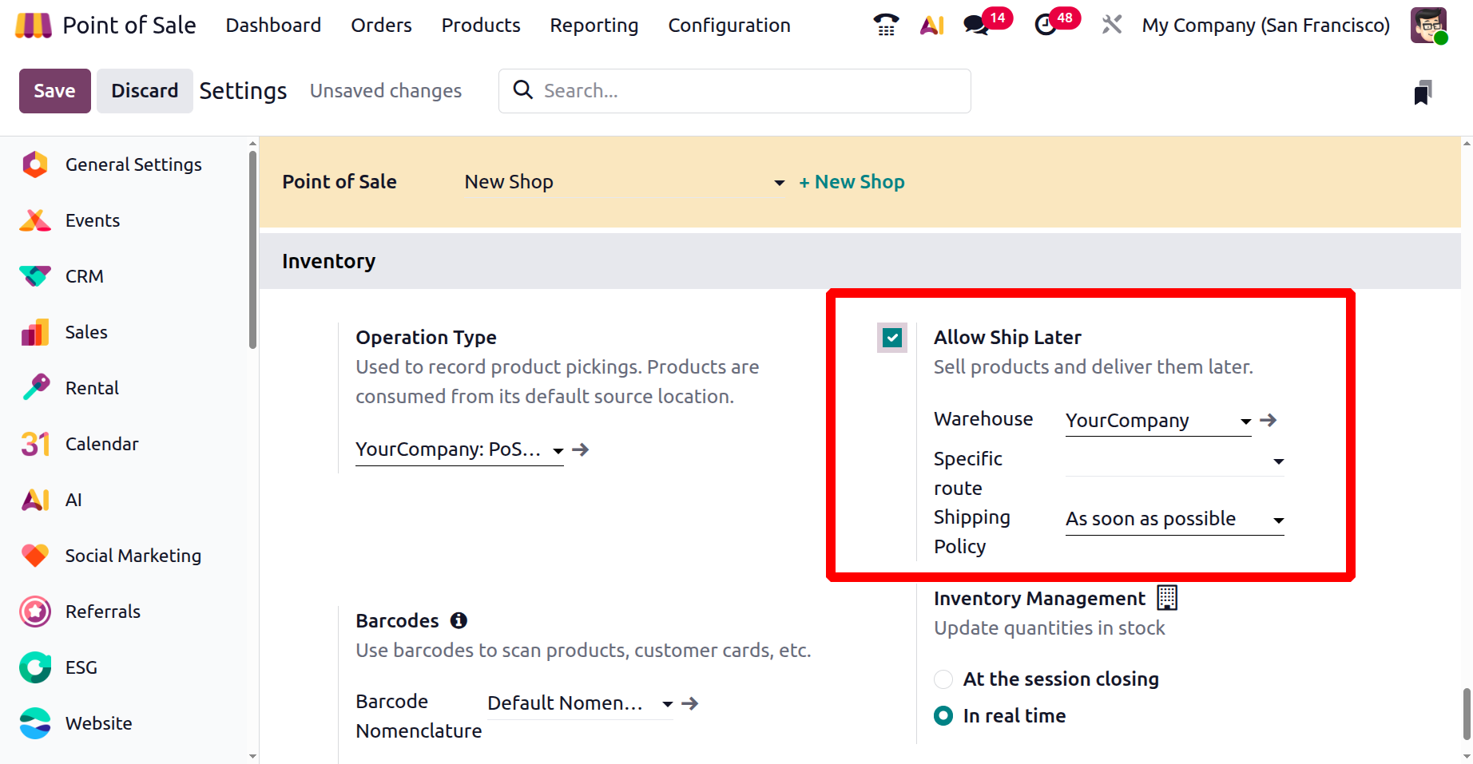Screen dimensions: 1473x764
Task: Open the VoIP phone icon in top bar
Action: point(886,26)
